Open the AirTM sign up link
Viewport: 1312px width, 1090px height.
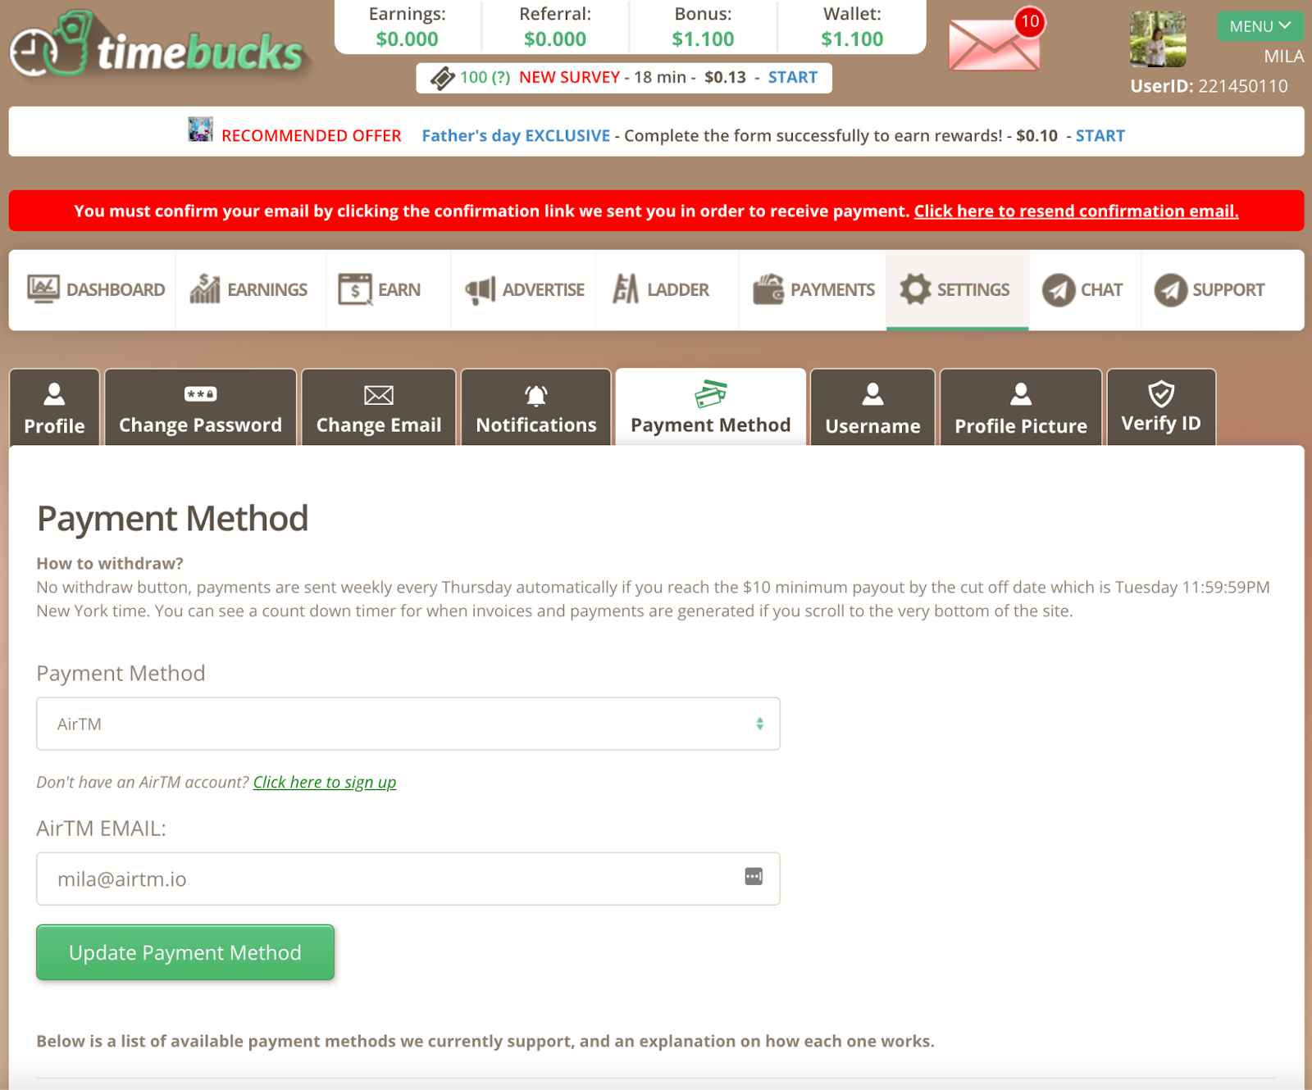[x=324, y=782]
